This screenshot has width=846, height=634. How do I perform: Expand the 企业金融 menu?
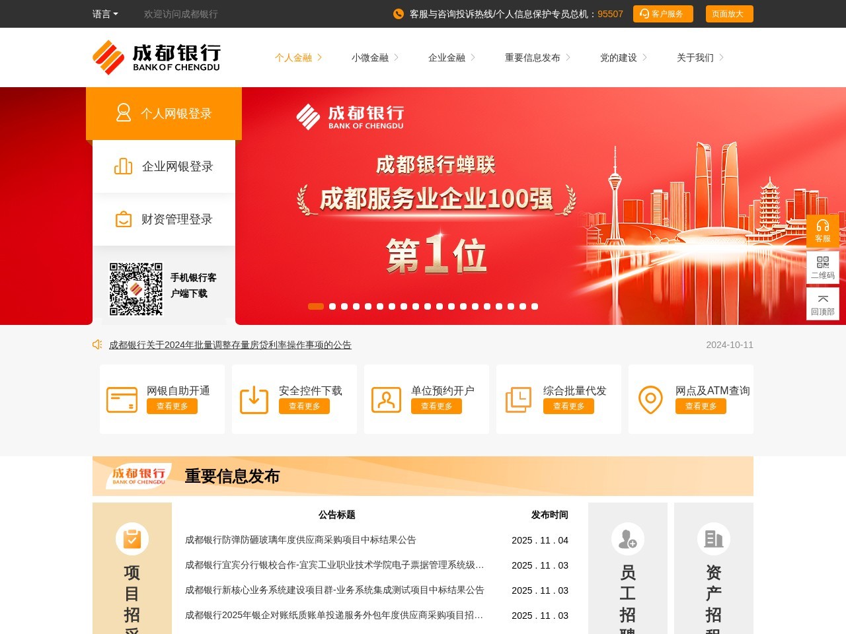pyautogui.click(x=451, y=57)
